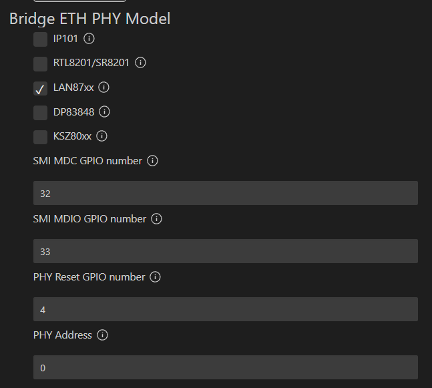The image size is (432, 388).
Task: Enable the IP101 checkbox
Action: point(40,39)
